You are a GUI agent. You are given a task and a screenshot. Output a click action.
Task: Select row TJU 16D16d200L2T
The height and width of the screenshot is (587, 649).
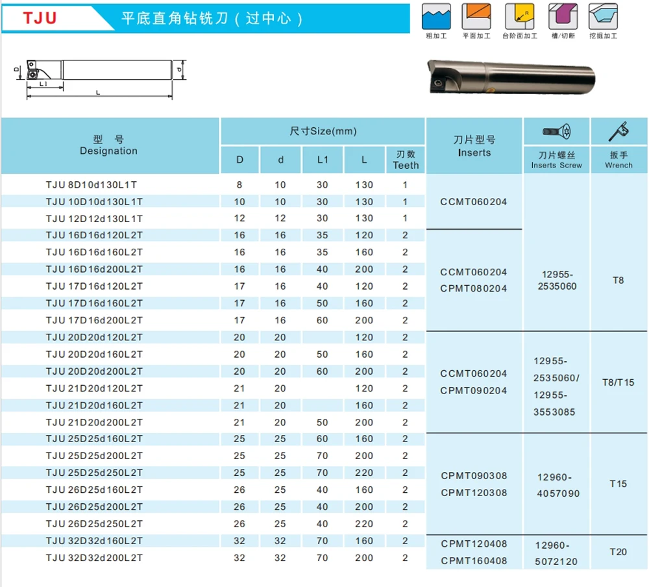[x=213, y=269]
